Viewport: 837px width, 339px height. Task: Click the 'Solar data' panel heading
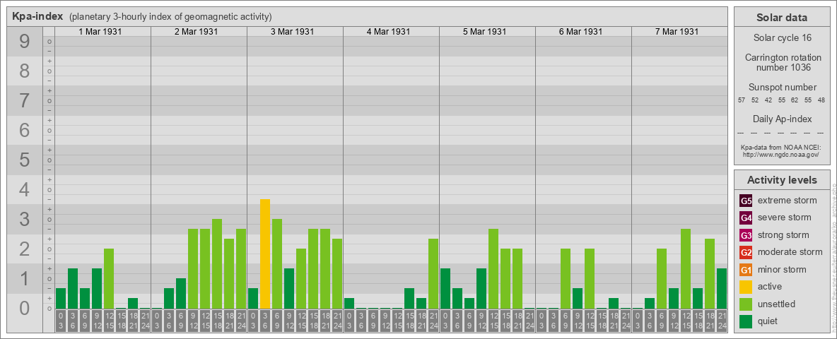click(x=782, y=18)
